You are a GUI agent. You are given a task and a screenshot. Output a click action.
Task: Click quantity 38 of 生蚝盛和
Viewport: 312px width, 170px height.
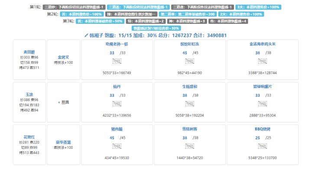click(x=185, y=95)
